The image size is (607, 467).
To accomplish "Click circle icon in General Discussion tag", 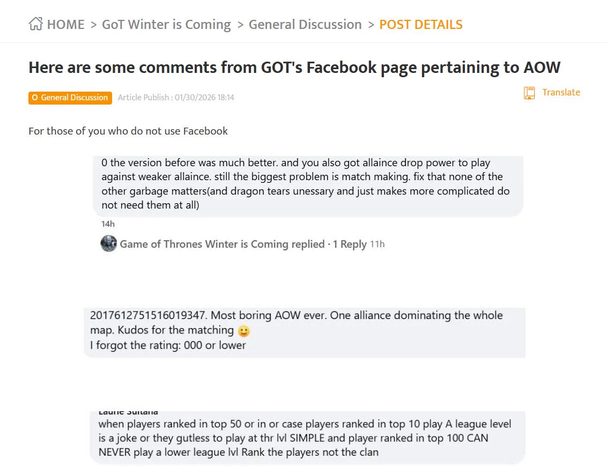I will click(x=35, y=98).
